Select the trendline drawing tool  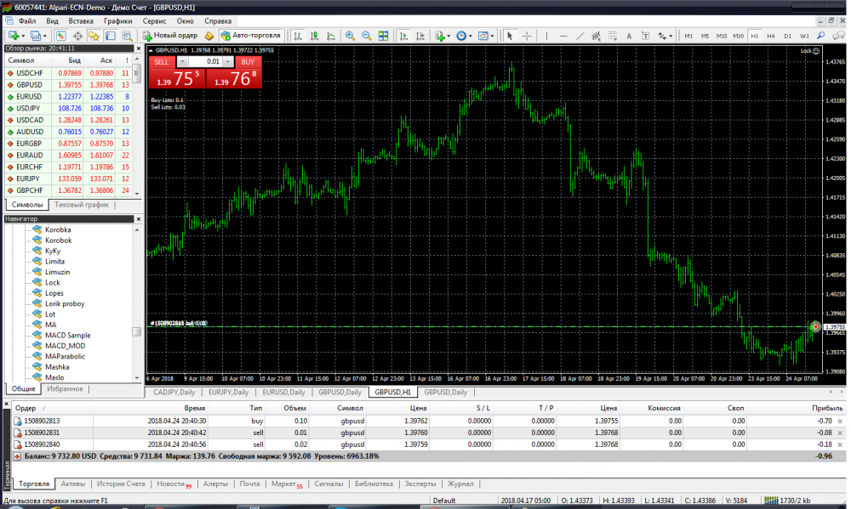point(580,36)
